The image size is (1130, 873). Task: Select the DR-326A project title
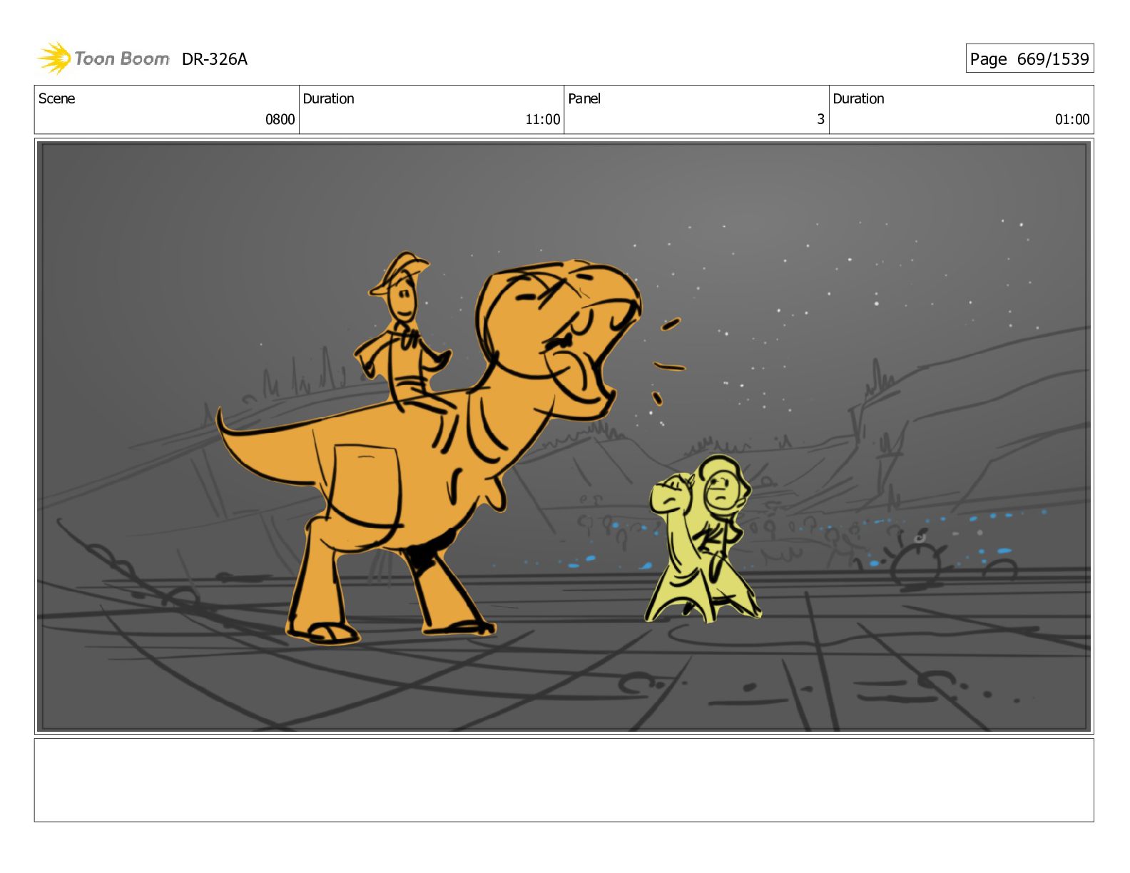click(x=214, y=59)
